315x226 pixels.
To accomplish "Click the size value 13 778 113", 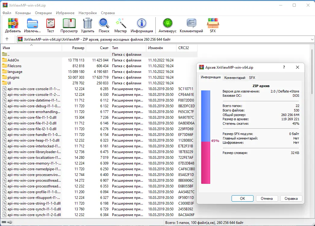I will tap(76, 60).
